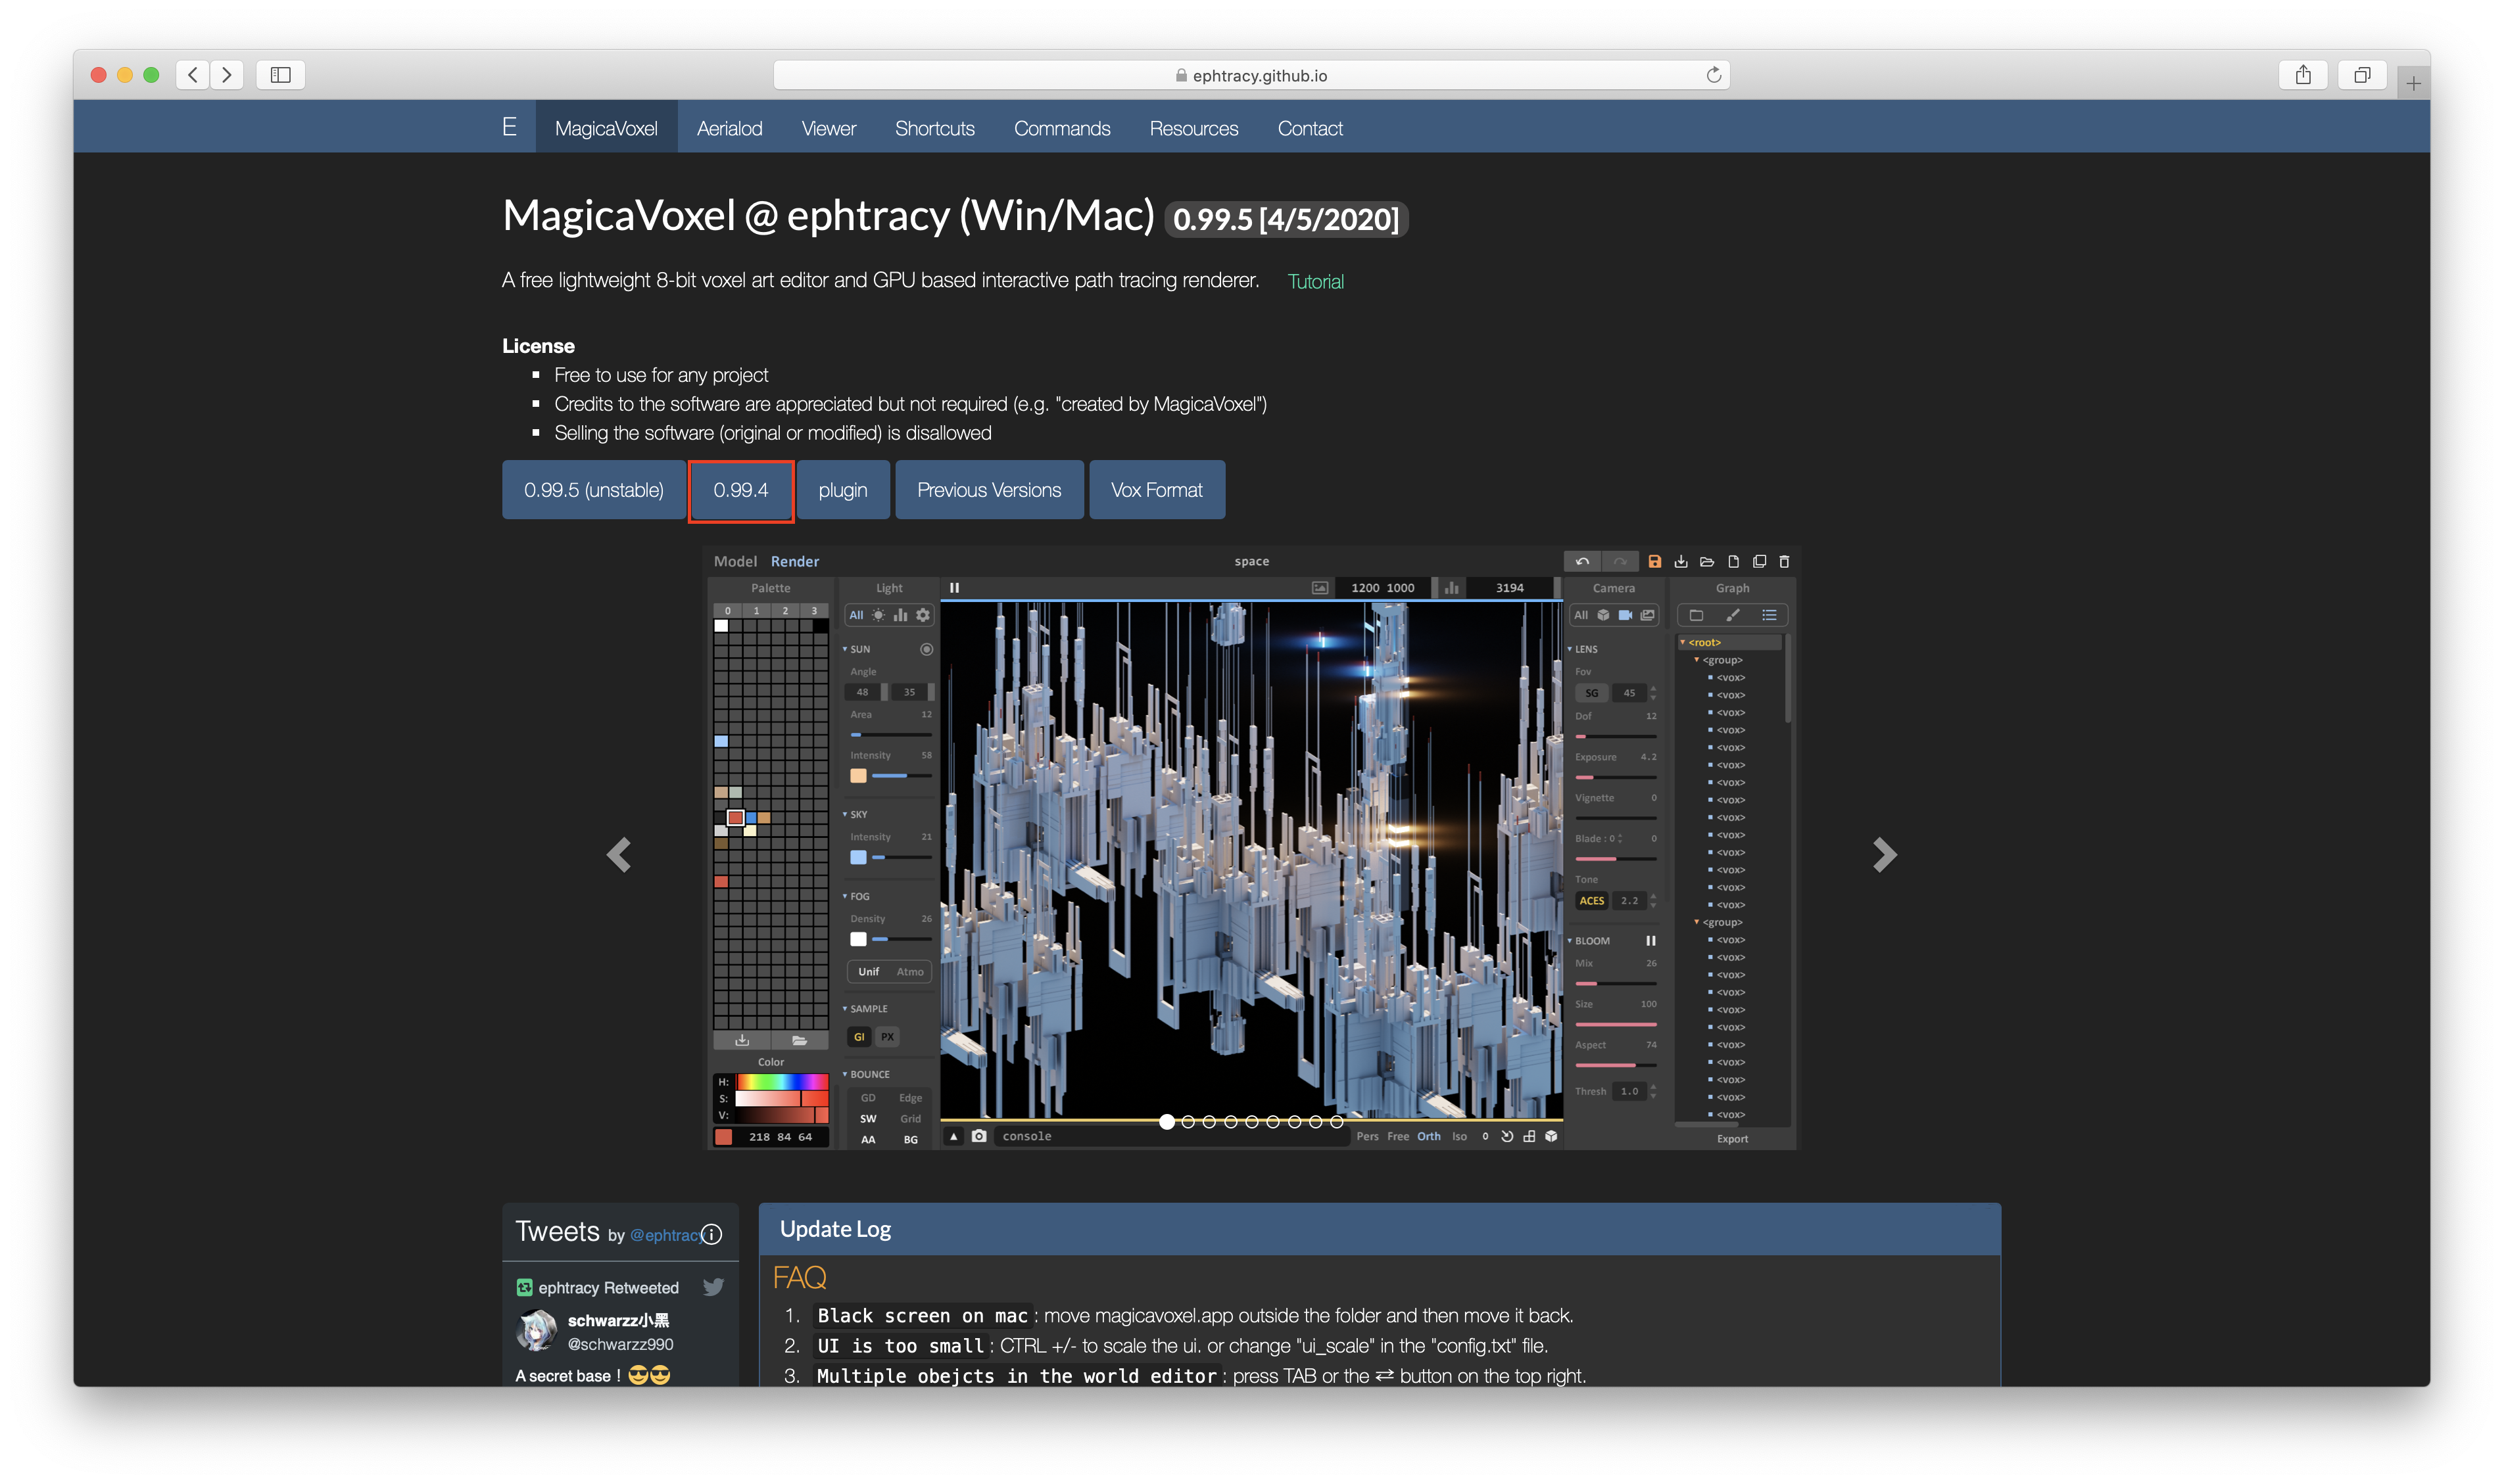
Task: Collapse the <root> tree node
Action: [x=1683, y=642]
